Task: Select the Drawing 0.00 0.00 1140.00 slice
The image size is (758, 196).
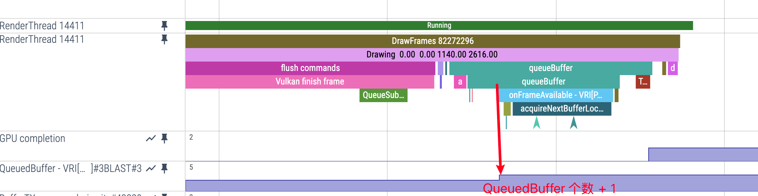Action: click(432, 54)
